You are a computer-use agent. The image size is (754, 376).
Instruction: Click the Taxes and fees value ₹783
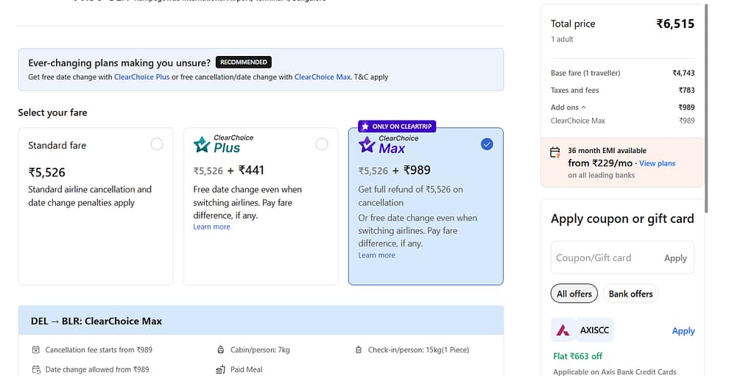pyautogui.click(x=687, y=90)
